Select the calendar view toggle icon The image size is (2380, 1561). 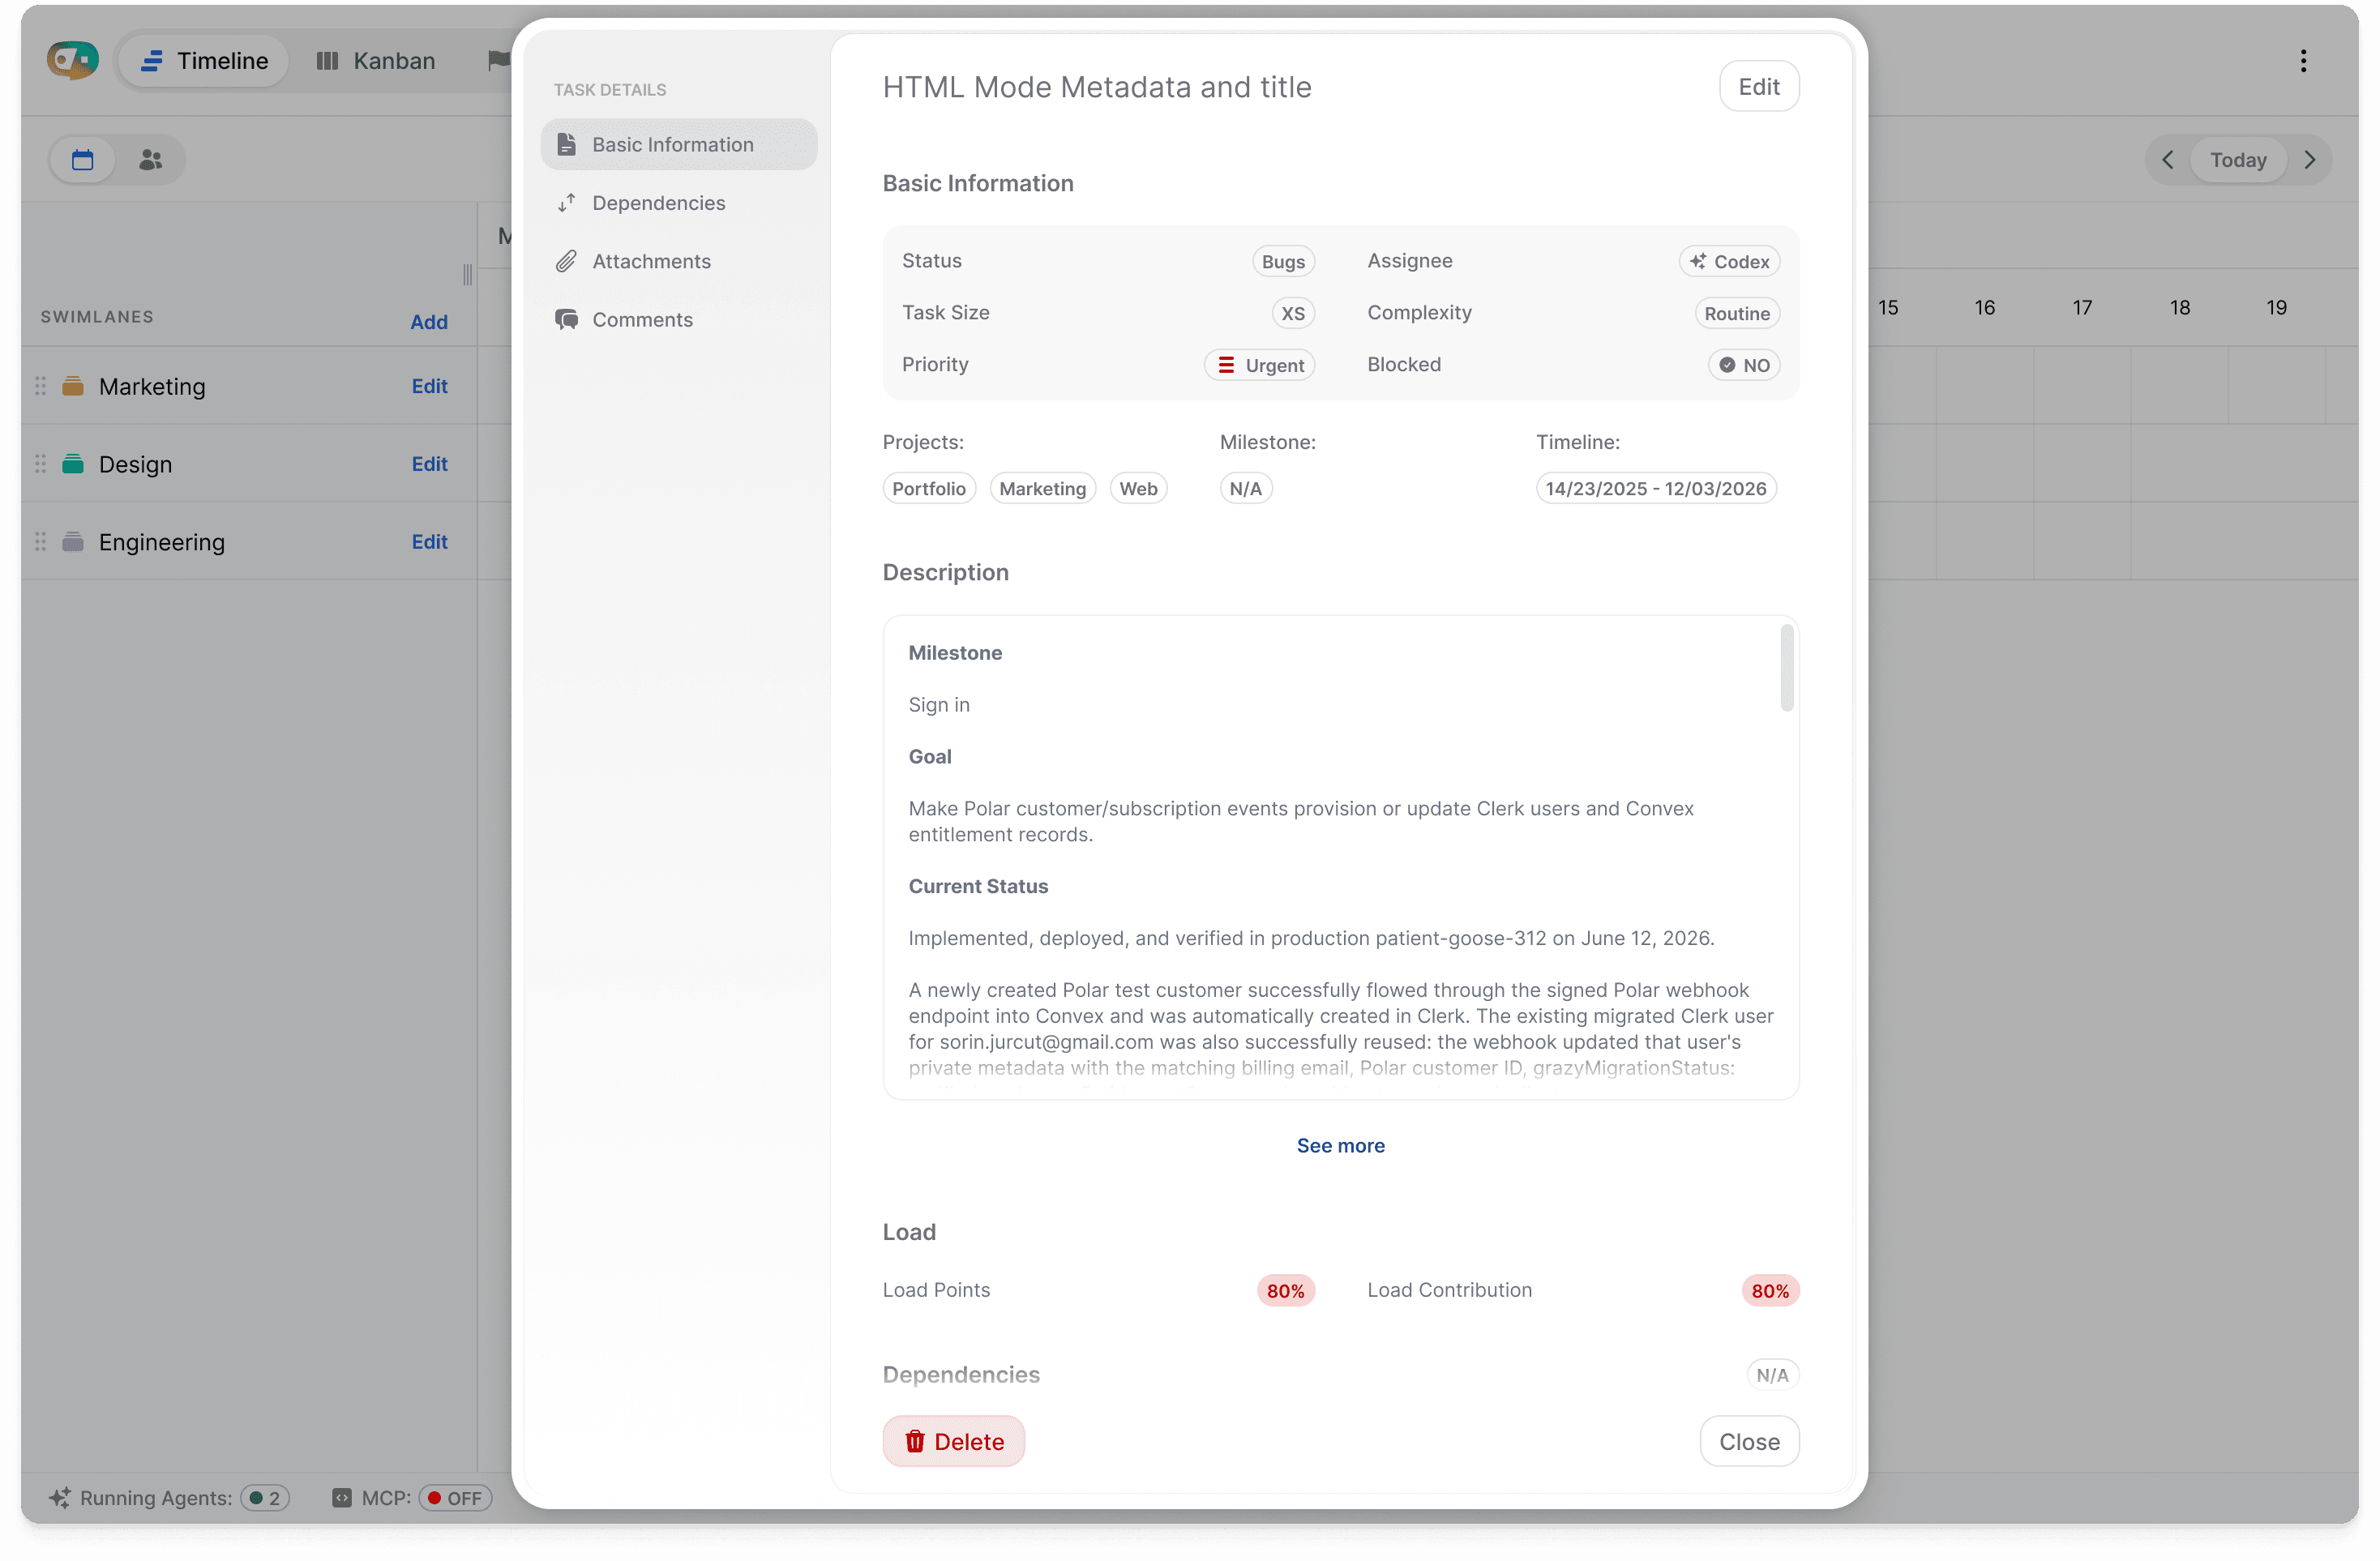pyautogui.click(x=82, y=160)
